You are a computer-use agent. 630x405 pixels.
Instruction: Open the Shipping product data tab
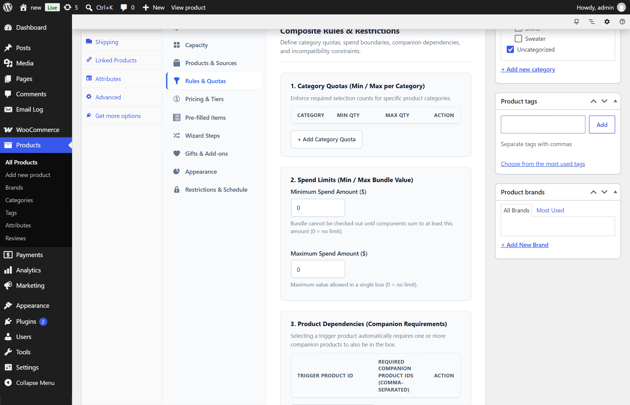coord(122,42)
